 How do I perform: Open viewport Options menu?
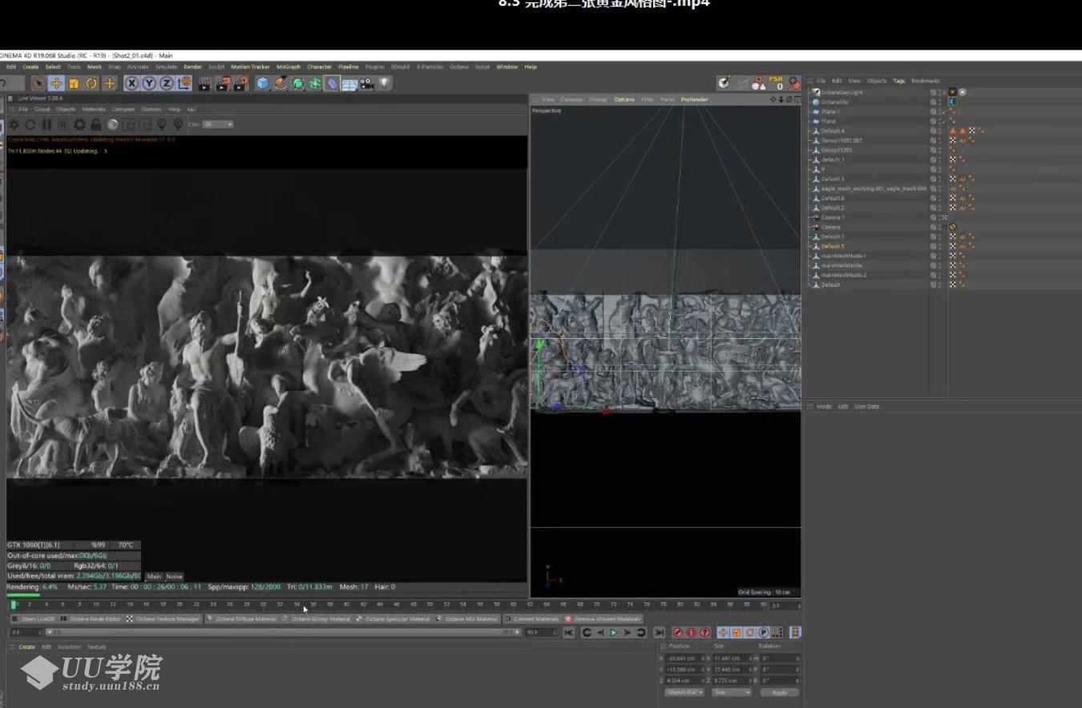pyautogui.click(x=624, y=99)
